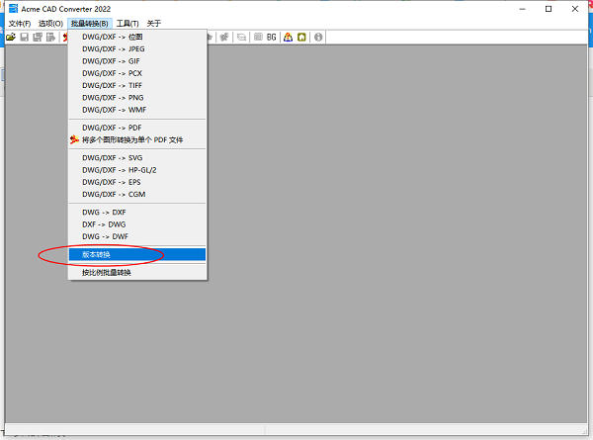The width and height of the screenshot is (593, 440).
Task: Select DXF -> DWG menu entry
Action: (x=137, y=224)
